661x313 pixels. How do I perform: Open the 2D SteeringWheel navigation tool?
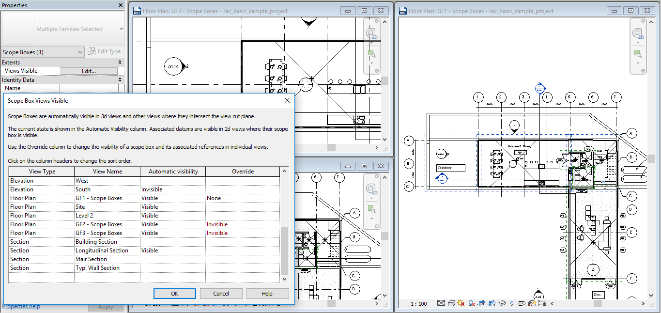637,33
